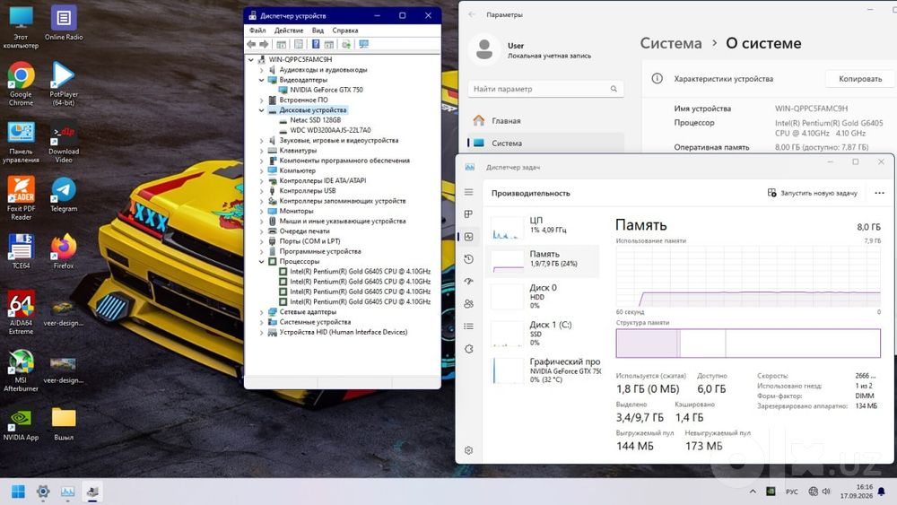
Task: Click the Копировать button in Settings
Action: (860, 79)
